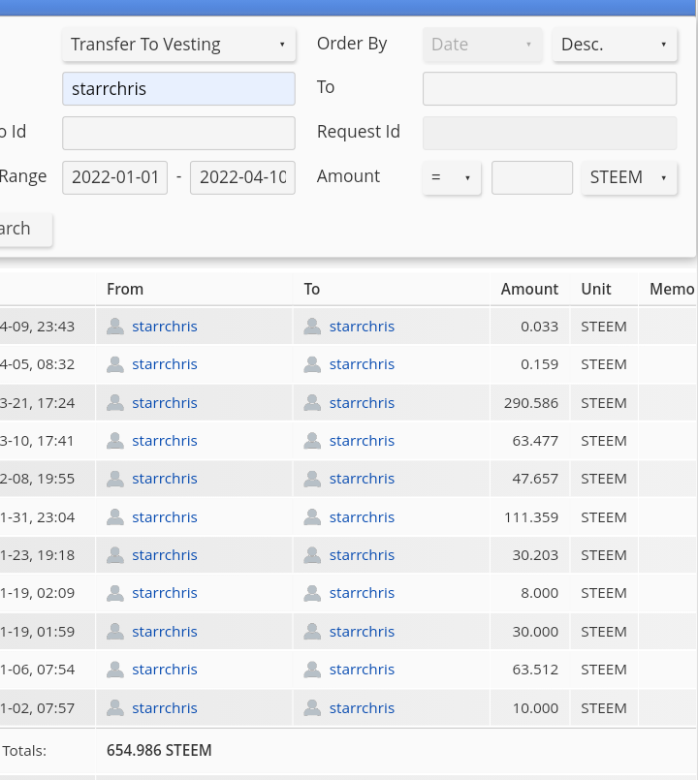Click the end date field 2022-04-10
Screen dimensions: 698x780
[242, 177]
